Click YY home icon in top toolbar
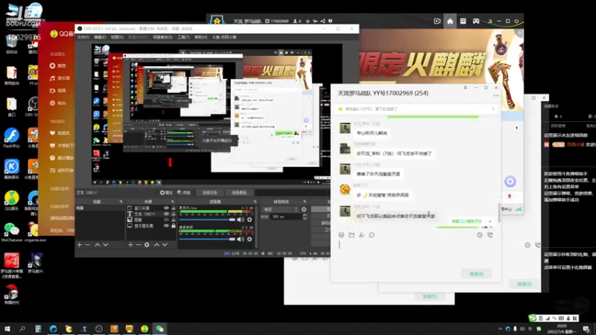The height and width of the screenshot is (335, 596). pos(450,22)
